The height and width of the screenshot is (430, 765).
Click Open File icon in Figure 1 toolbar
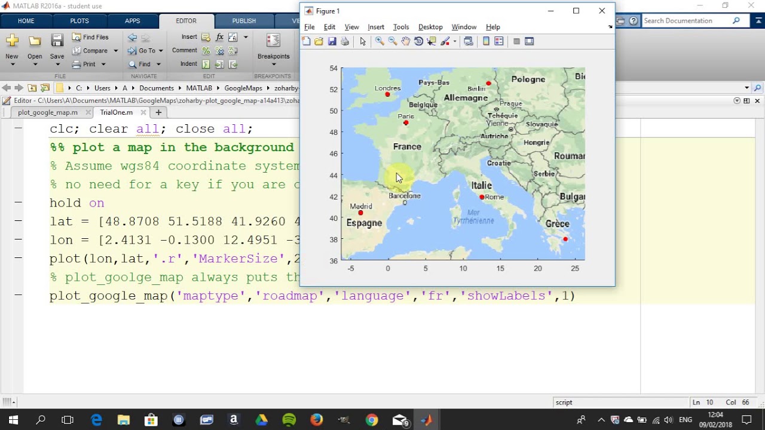point(319,41)
